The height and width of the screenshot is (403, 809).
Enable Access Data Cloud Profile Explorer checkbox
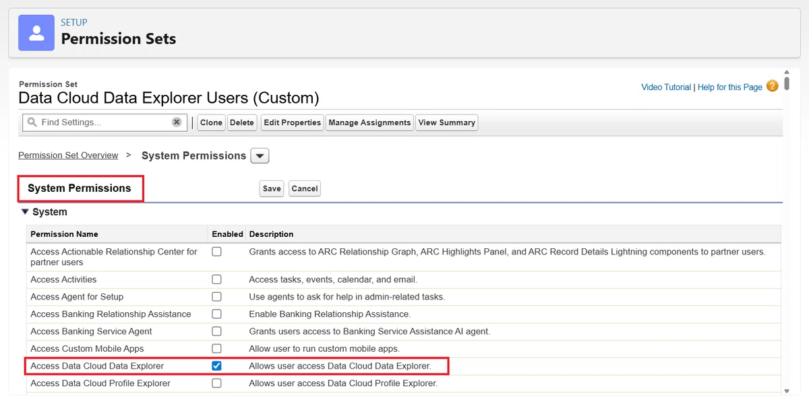pyautogui.click(x=216, y=383)
